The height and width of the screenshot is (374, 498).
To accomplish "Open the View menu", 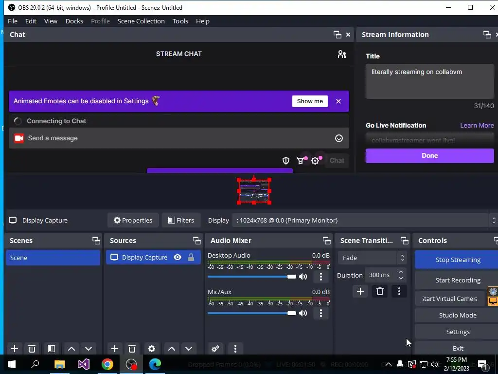I will pyautogui.click(x=51, y=21).
